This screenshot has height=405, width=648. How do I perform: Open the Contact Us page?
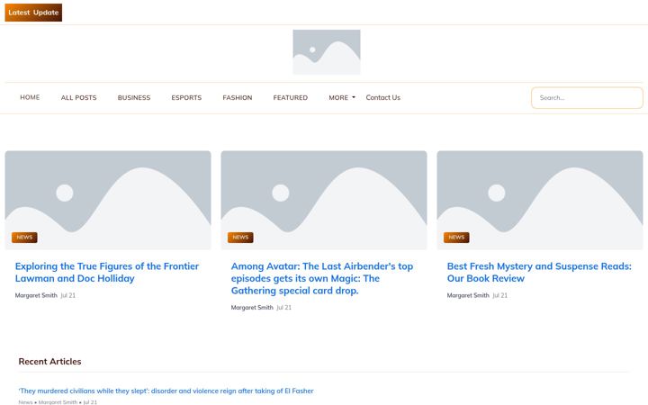pos(383,97)
